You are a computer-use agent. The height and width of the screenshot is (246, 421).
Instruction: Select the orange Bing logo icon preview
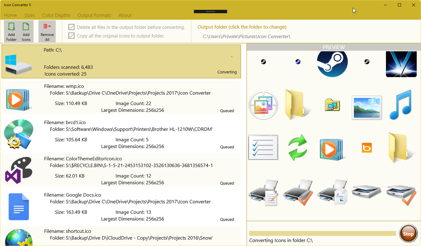[366, 147]
